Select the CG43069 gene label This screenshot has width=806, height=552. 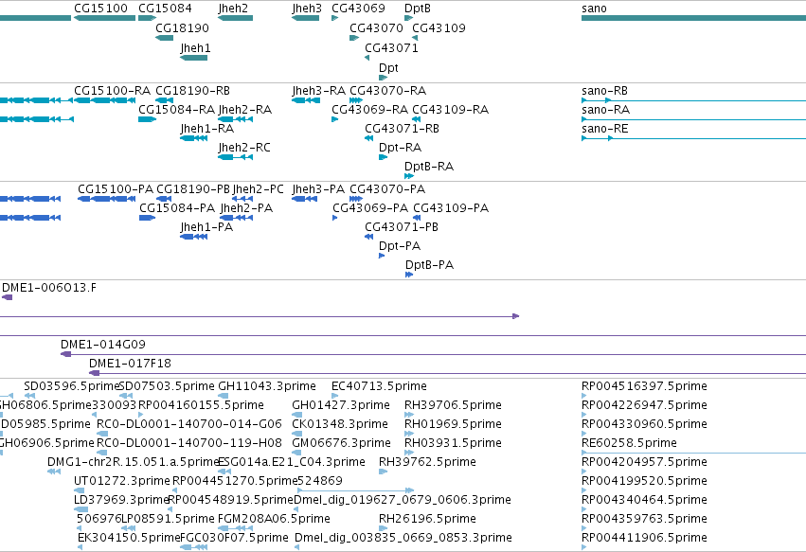pyautogui.click(x=358, y=9)
